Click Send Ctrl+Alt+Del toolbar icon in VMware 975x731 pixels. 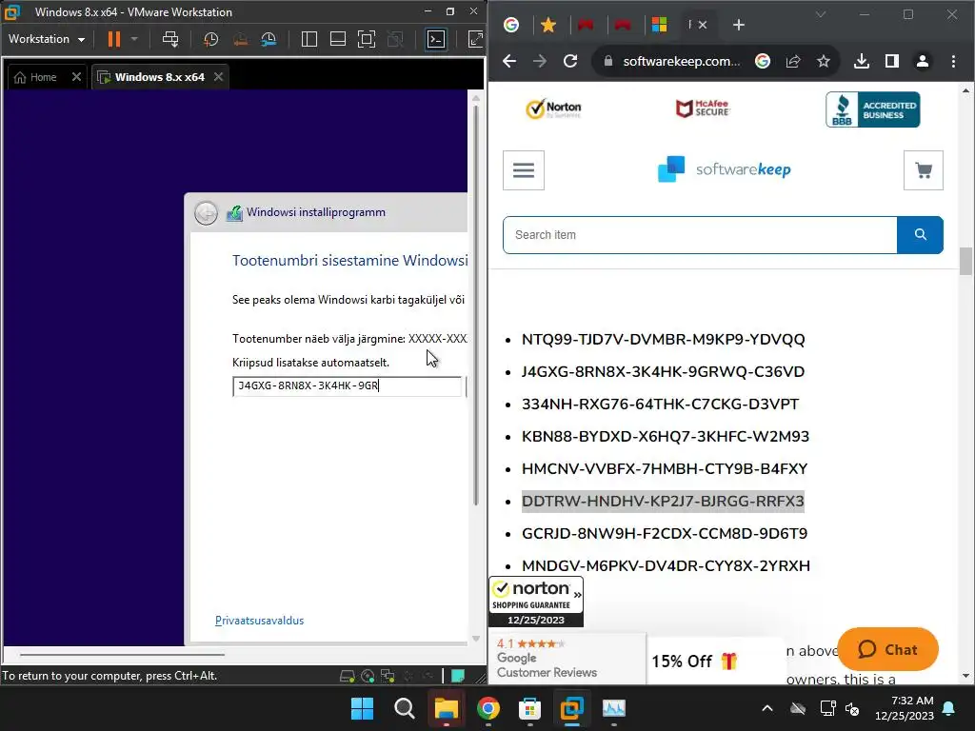(x=170, y=39)
